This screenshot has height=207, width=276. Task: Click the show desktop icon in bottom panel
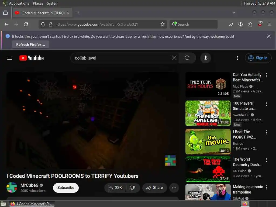point(3,204)
